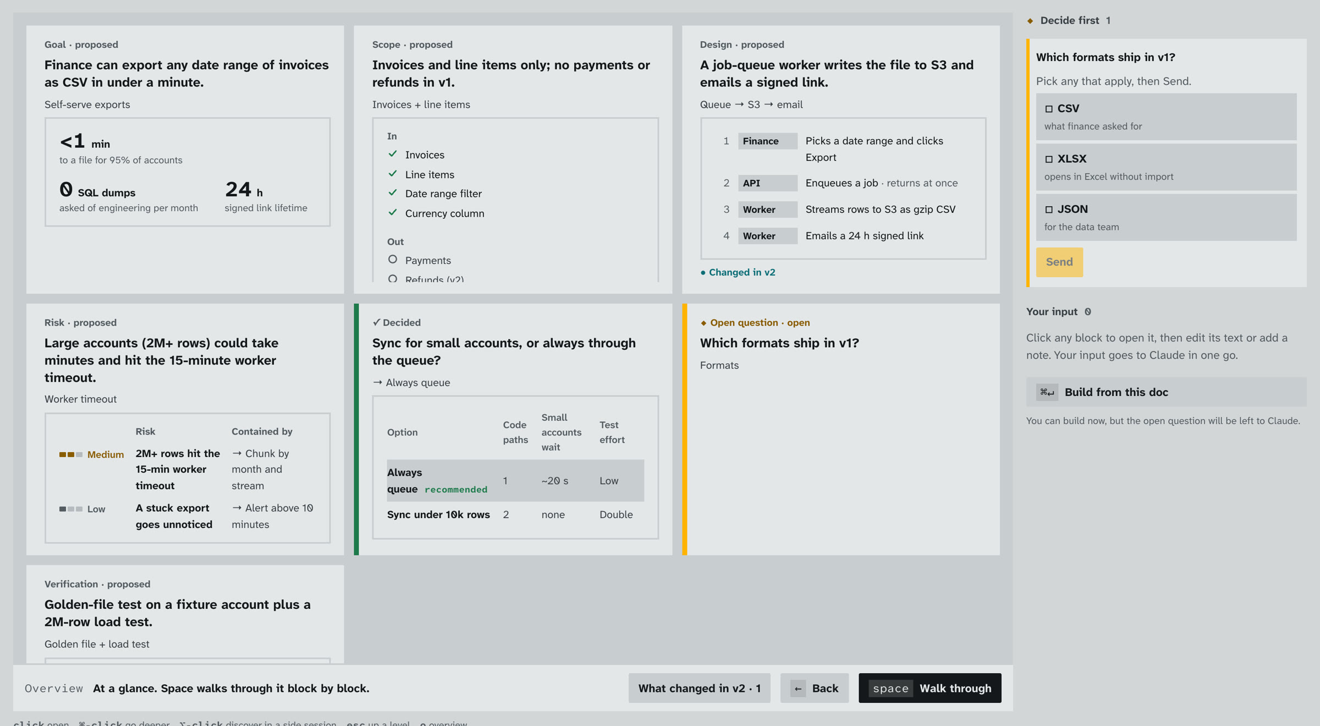Click the Your input counter heading
Viewport: 1320px width, 726px height.
(x=1058, y=311)
